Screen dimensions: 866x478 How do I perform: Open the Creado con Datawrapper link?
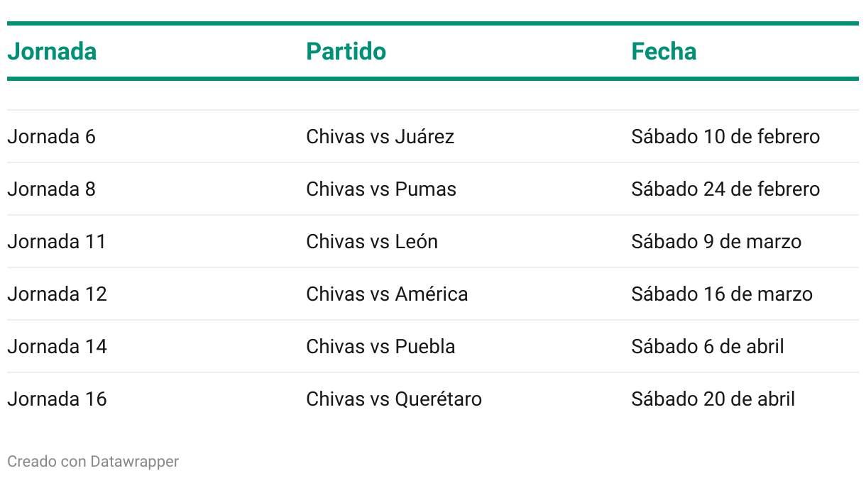[93, 462]
